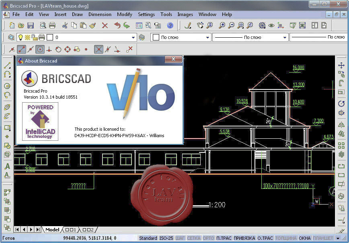Open the lineweight По слою dropdown

point(318,37)
